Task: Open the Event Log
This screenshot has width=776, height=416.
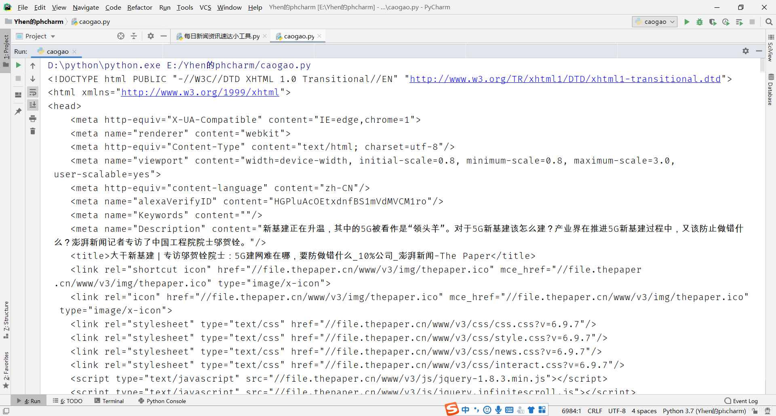Action: click(741, 401)
